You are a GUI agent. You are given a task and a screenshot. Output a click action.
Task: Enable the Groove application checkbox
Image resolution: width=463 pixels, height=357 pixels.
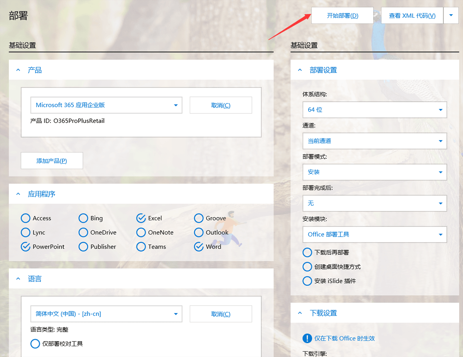pyautogui.click(x=199, y=218)
